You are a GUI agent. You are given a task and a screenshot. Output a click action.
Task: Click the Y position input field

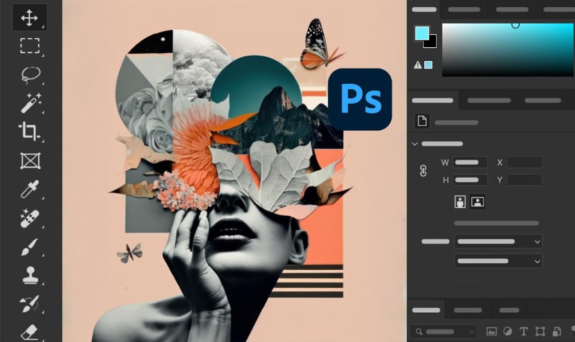[x=524, y=180]
